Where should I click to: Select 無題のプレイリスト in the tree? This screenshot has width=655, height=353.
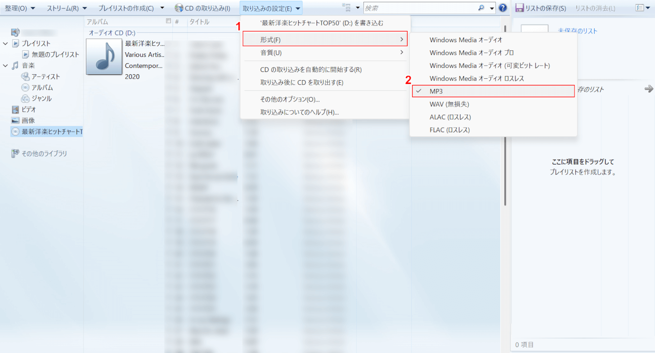(55, 54)
